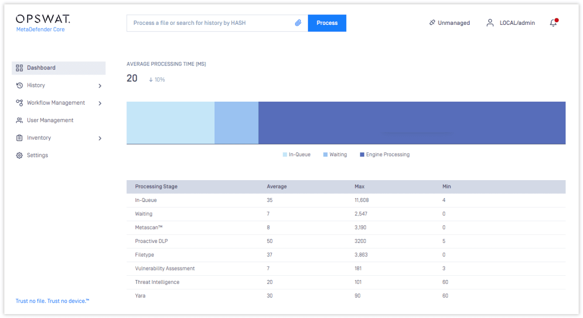Click the Filetype row label
This screenshot has height=318, width=583.
coord(145,255)
